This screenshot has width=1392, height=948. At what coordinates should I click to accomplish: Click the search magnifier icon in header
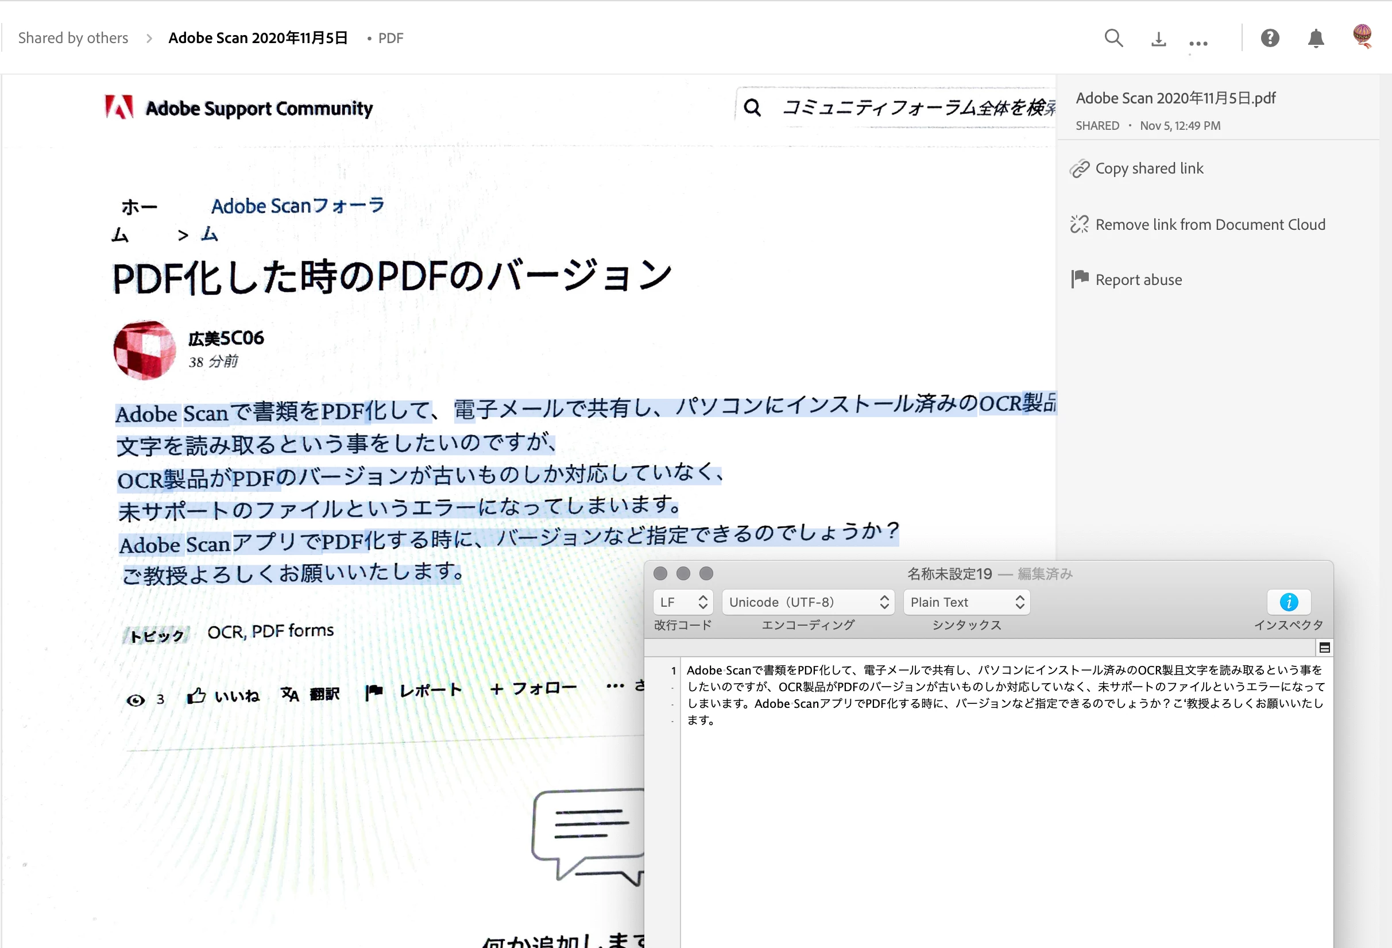click(x=1113, y=38)
